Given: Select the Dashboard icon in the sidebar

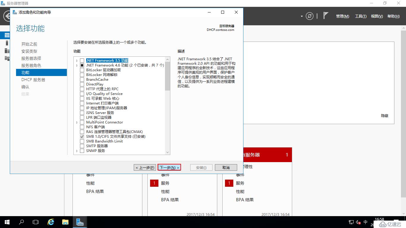Looking at the screenshot, I should [7, 35].
